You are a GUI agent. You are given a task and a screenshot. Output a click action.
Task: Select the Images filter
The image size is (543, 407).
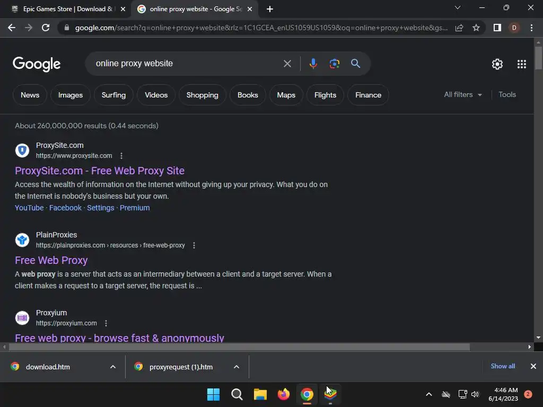pyautogui.click(x=71, y=95)
